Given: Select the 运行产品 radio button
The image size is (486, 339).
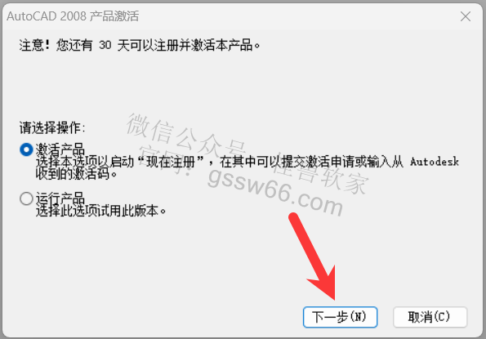Looking at the screenshot, I should click(x=26, y=198).
